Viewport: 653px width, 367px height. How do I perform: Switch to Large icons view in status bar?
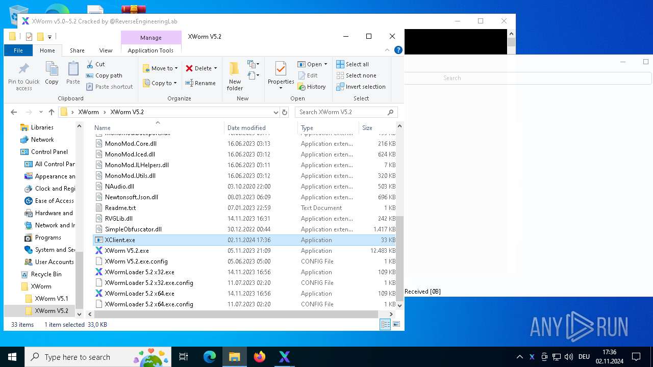[x=396, y=324]
